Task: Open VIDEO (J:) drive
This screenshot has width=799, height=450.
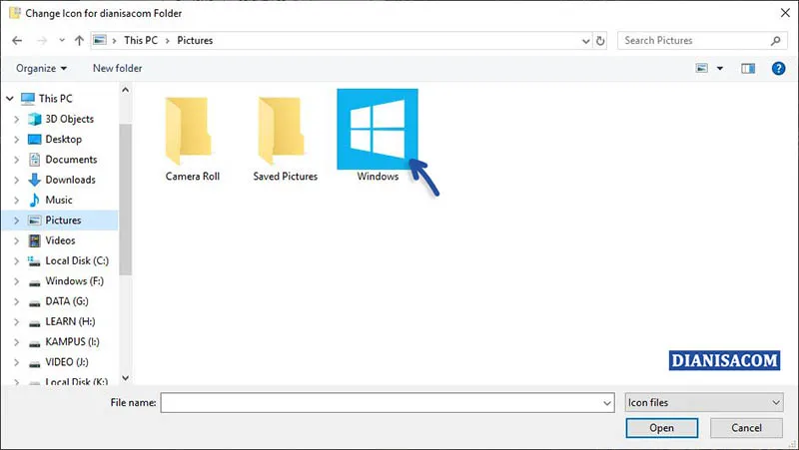Action: [x=67, y=362]
